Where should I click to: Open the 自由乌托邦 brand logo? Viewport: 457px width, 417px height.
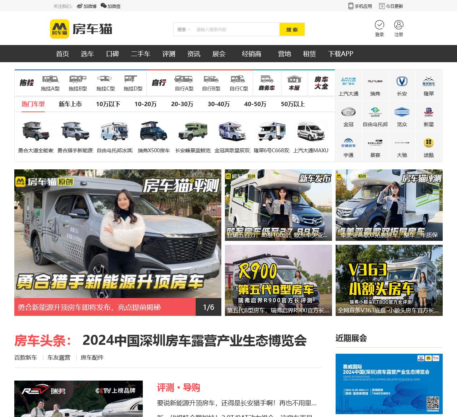pos(375,112)
